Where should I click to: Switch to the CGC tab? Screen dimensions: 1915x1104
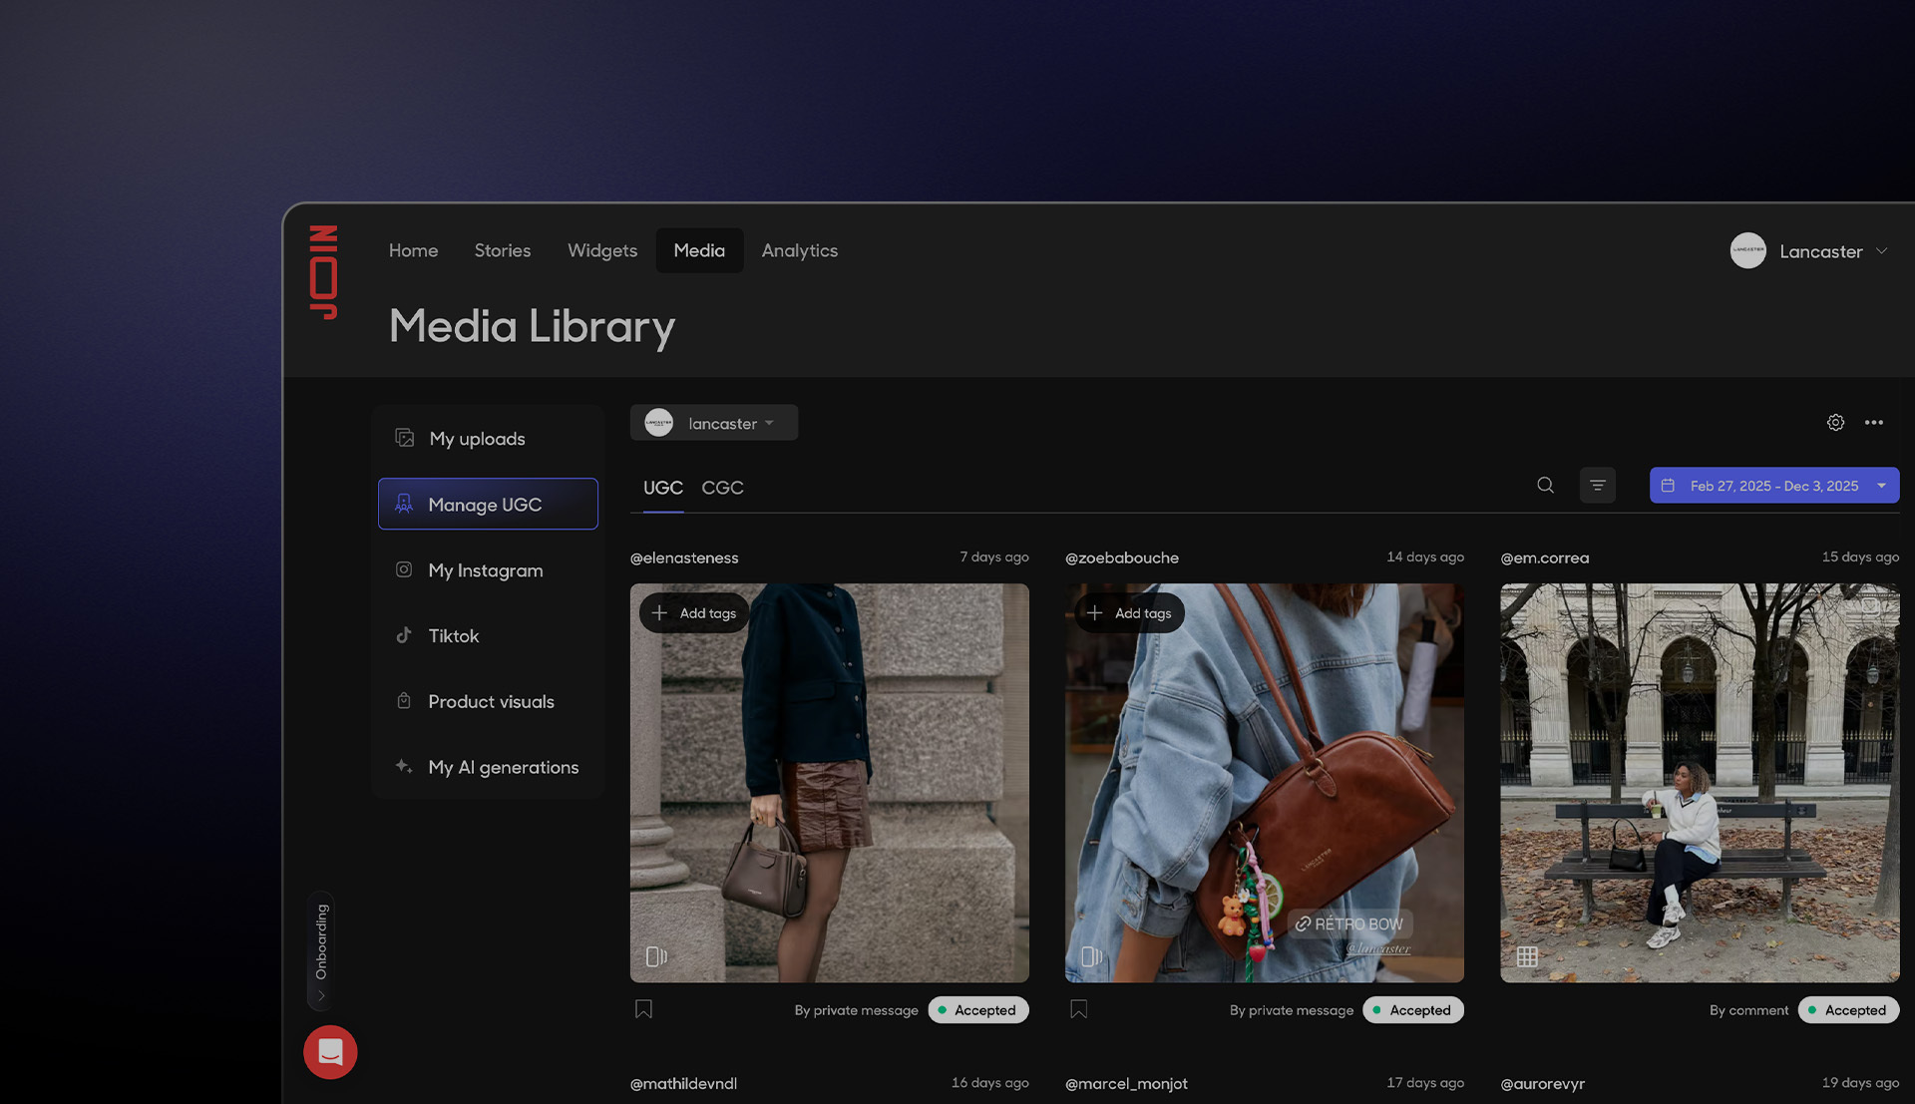point(722,488)
